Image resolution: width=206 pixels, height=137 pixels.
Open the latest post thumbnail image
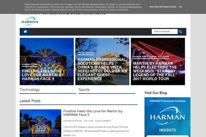point(41,123)
